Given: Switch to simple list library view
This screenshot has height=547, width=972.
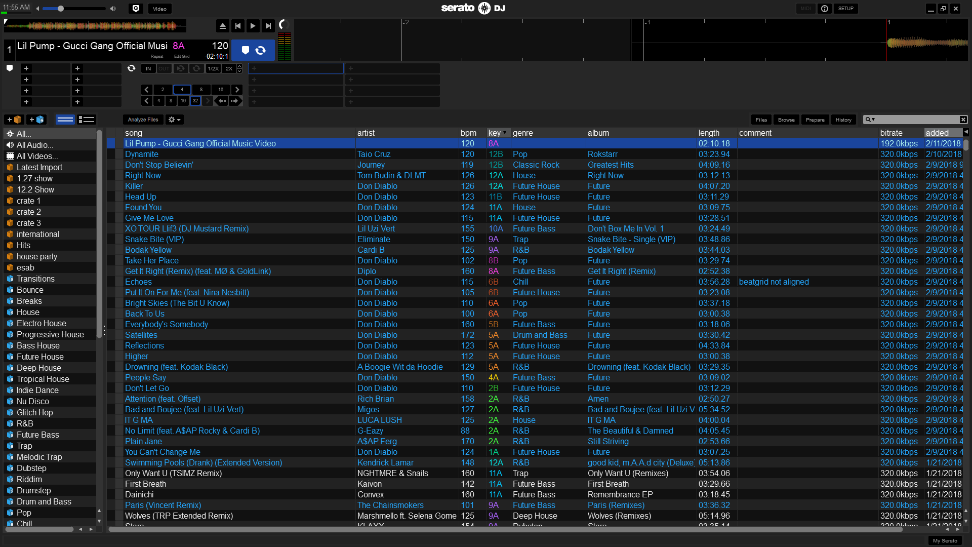Looking at the screenshot, I should (x=65, y=120).
